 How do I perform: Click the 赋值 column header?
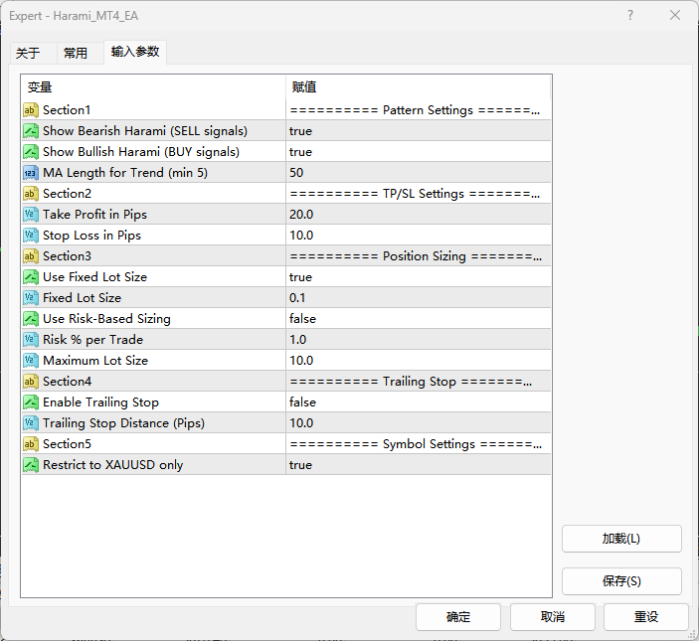coord(304,87)
